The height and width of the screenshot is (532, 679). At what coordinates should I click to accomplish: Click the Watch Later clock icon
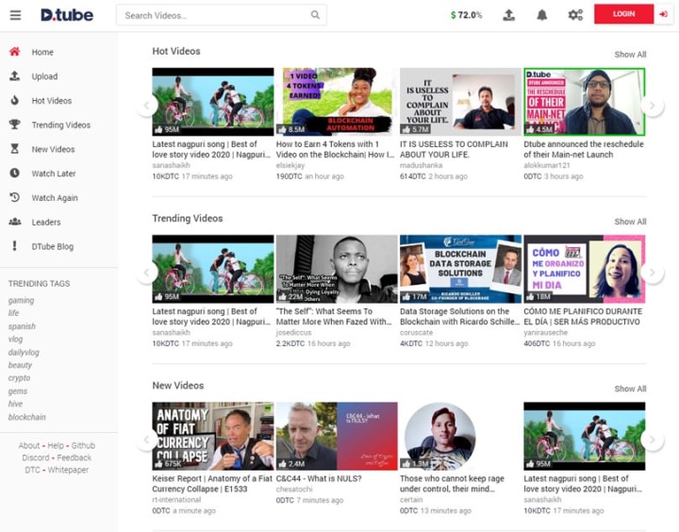point(15,173)
